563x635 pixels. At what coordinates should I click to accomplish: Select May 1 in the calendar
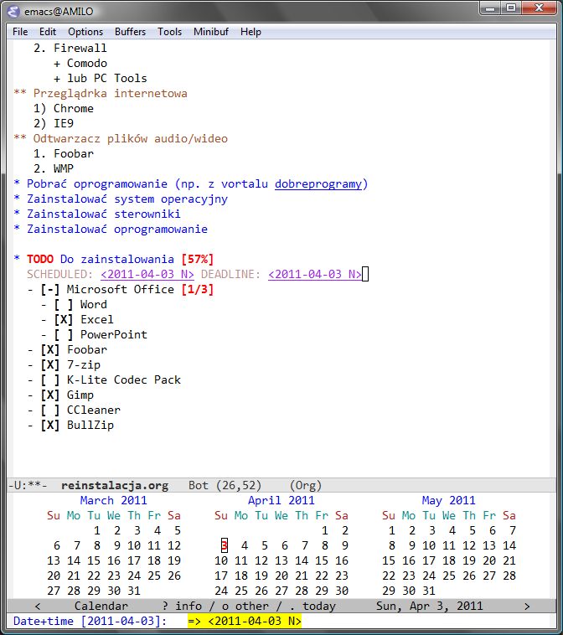(x=391, y=530)
